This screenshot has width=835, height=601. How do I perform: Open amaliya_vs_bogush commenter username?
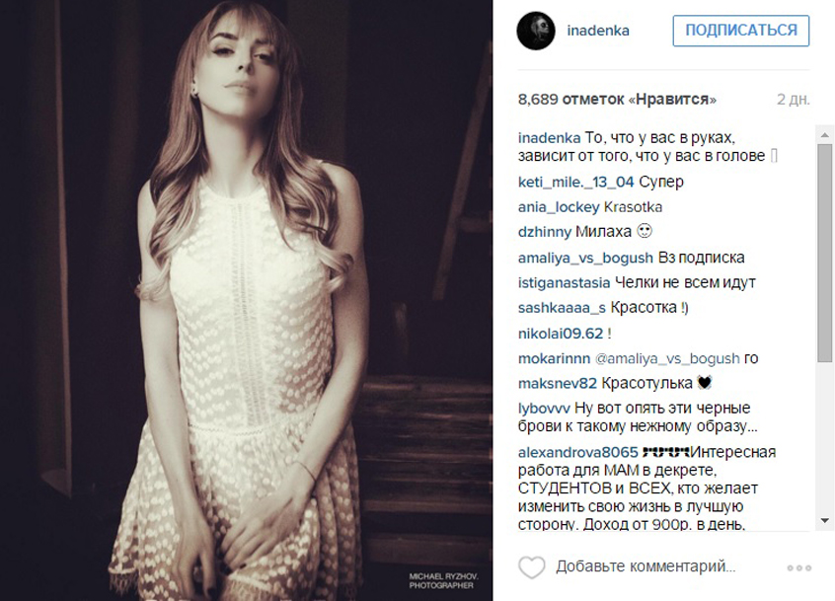point(585,258)
